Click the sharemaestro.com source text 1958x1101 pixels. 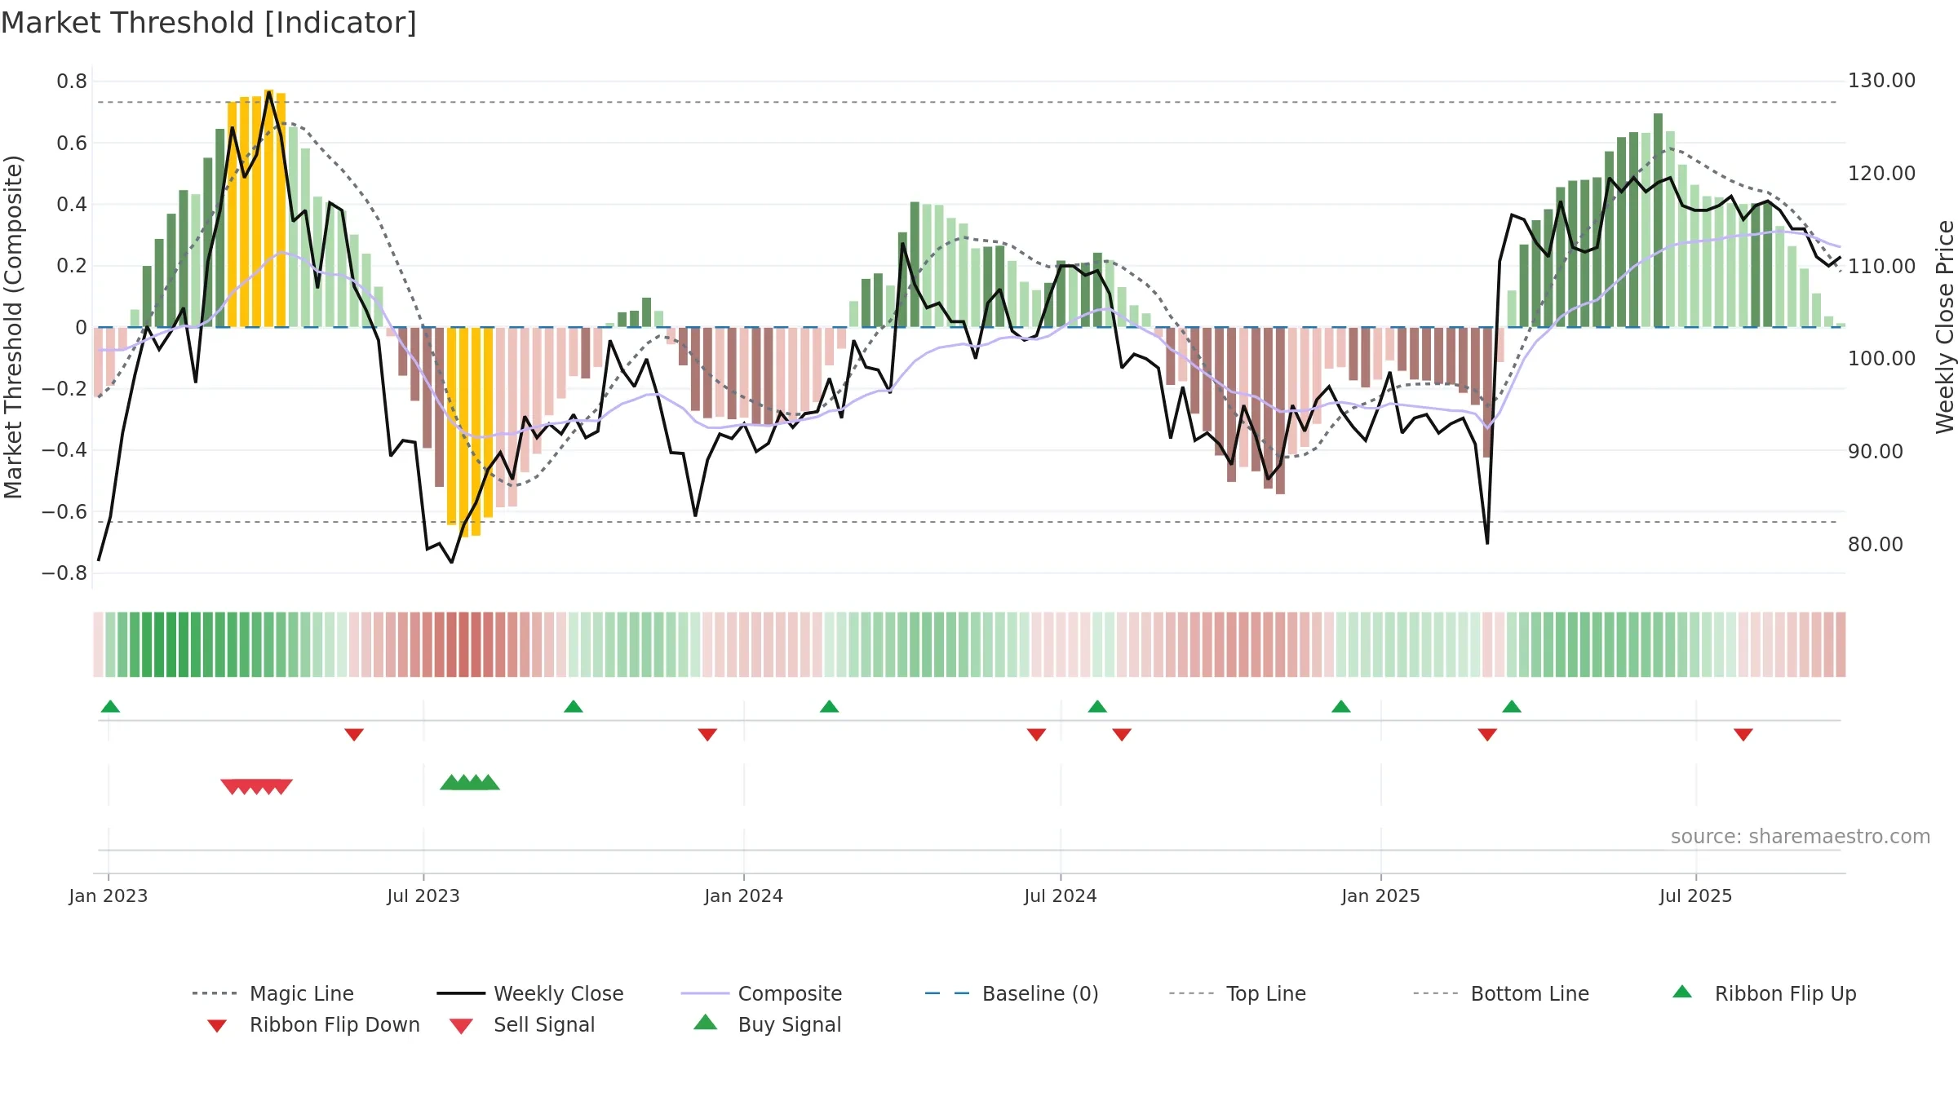[1801, 837]
